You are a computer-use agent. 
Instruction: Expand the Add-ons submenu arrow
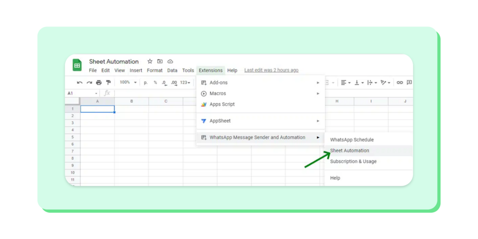coord(318,83)
